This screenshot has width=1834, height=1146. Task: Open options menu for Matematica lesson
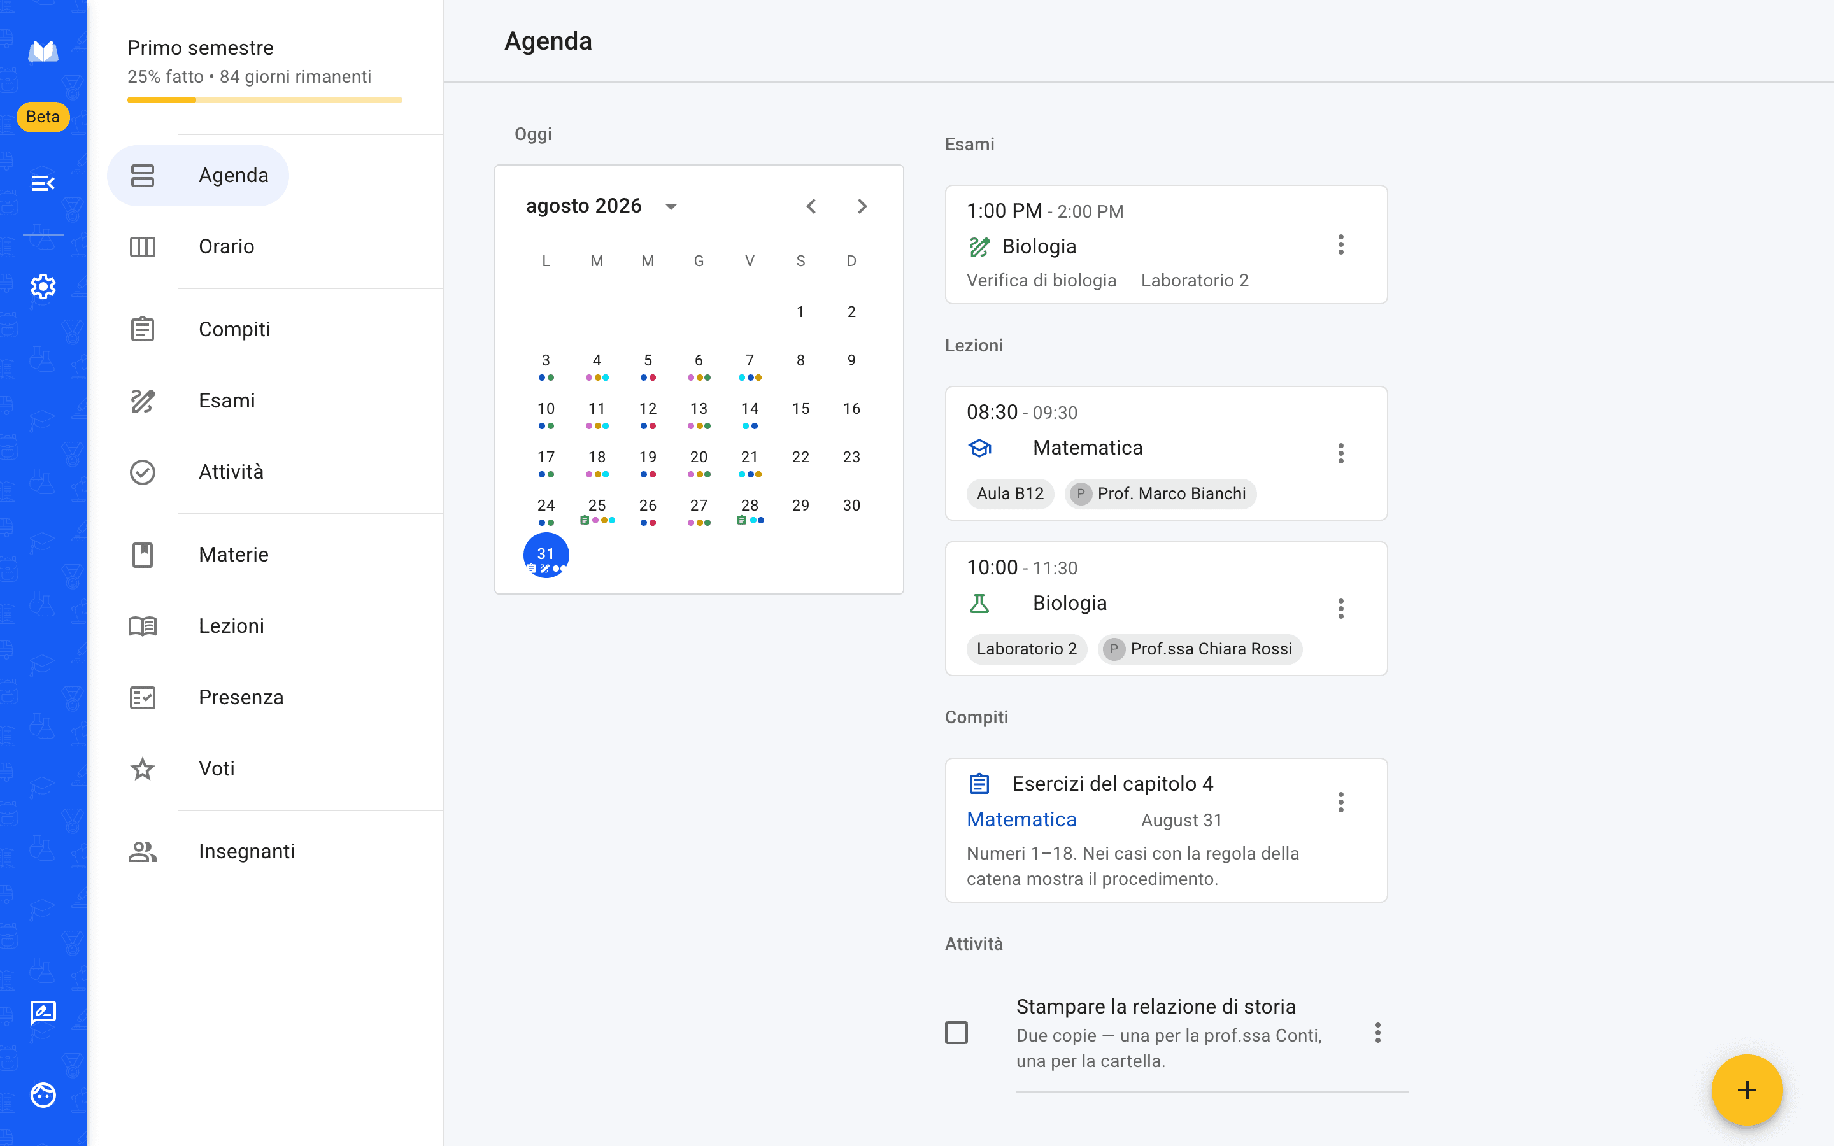click(x=1340, y=453)
